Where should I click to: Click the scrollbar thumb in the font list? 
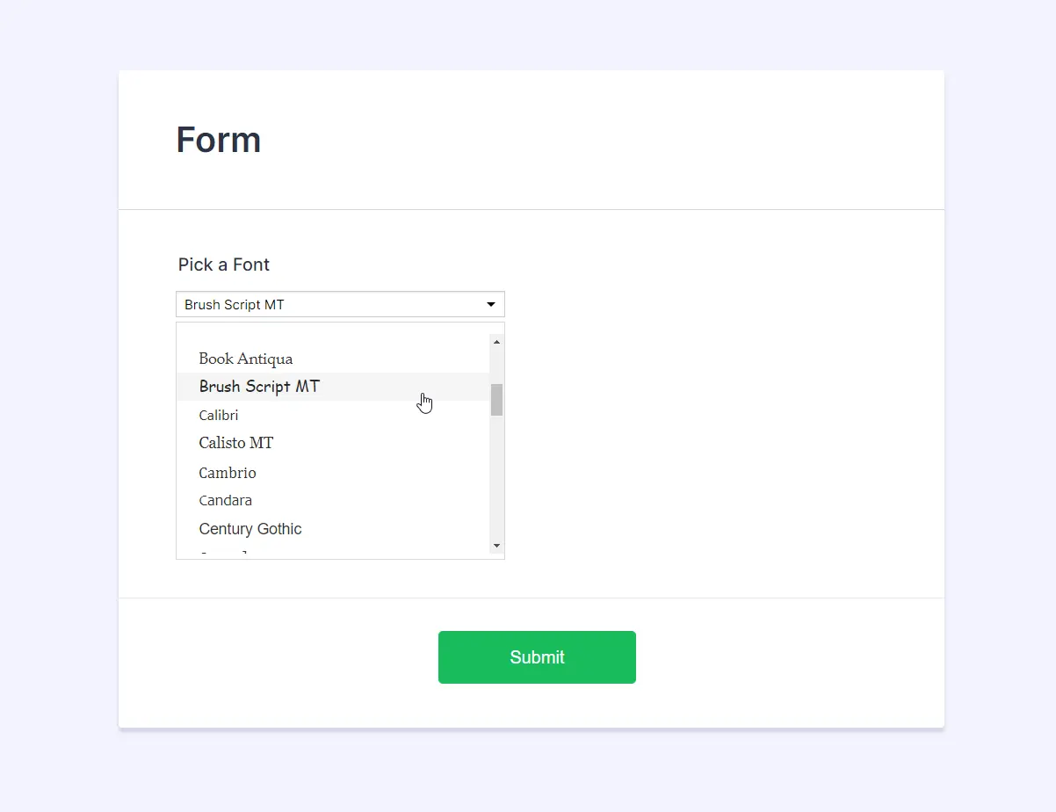495,400
